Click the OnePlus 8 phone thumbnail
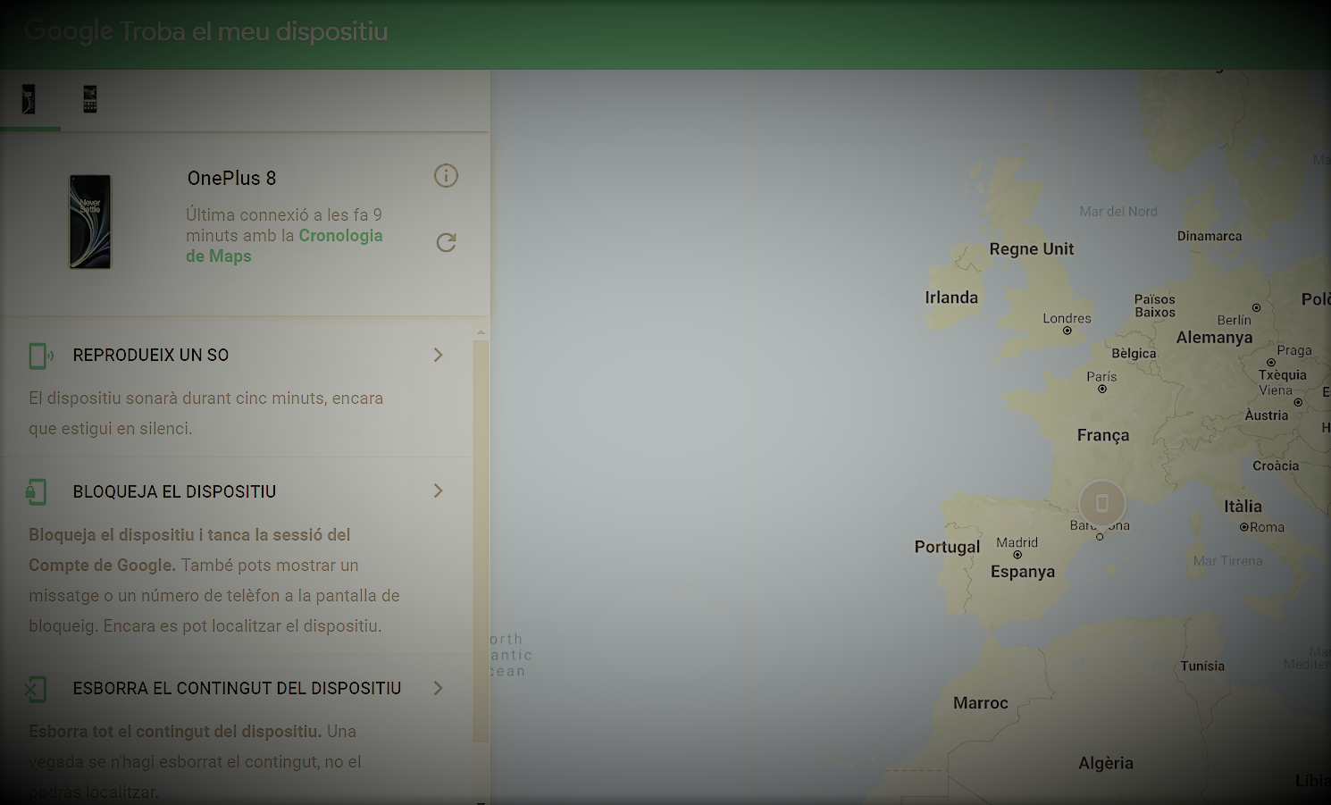The width and height of the screenshot is (1331, 805). click(x=90, y=222)
